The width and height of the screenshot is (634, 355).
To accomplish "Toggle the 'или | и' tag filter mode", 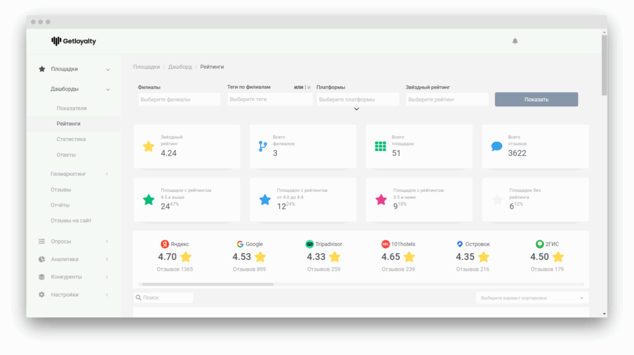I will point(302,87).
